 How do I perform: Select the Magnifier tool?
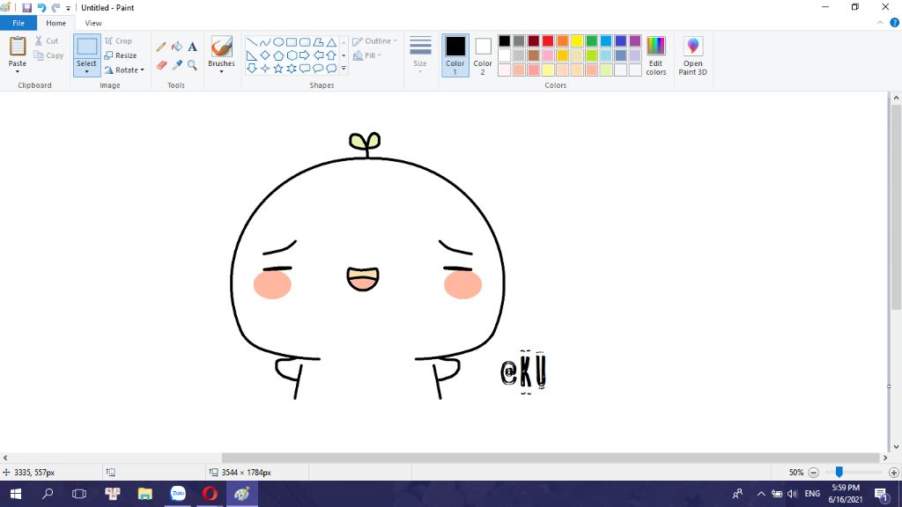[x=192, y=65]
